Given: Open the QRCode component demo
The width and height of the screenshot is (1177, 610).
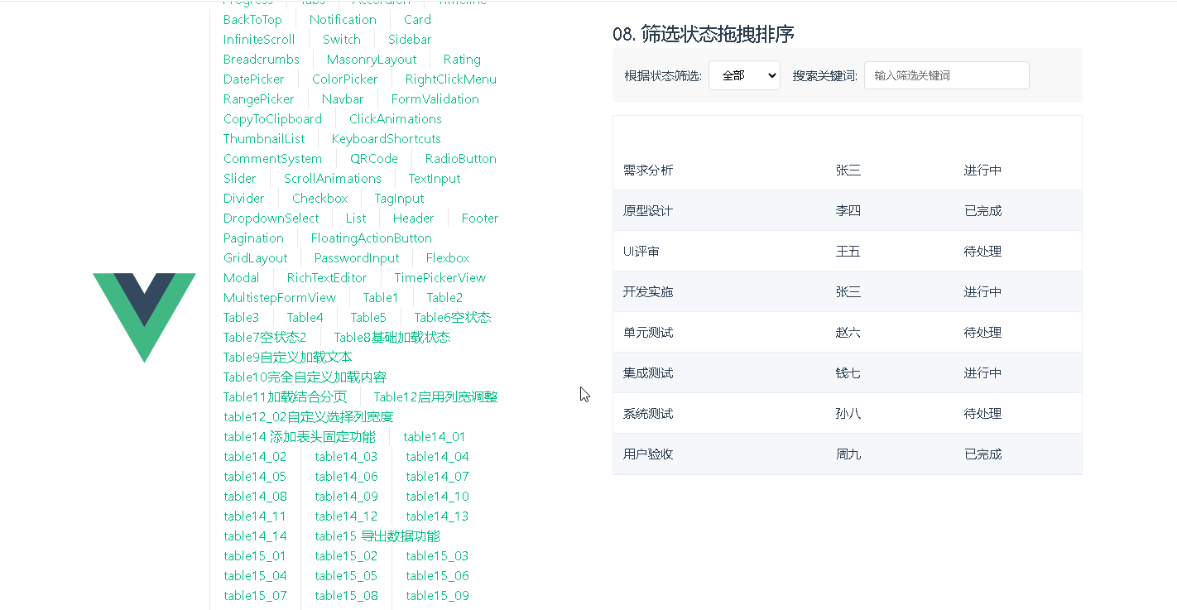Looking at the screenshot, I should click(x=373, y=158).
